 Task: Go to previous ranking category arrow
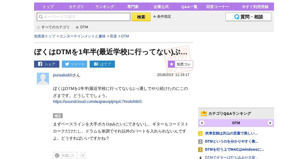202,123
